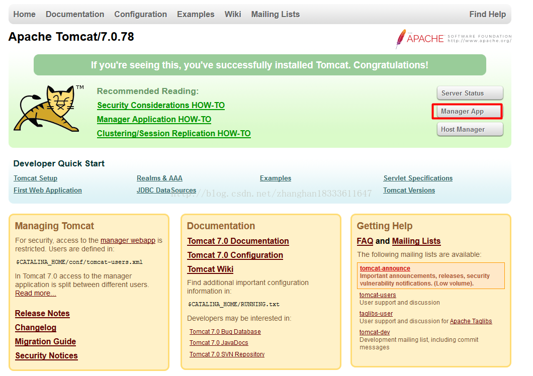Screen dimensions: 533x376
Task: Open the tomcat-users mailing list link
Action: (377, 295)
